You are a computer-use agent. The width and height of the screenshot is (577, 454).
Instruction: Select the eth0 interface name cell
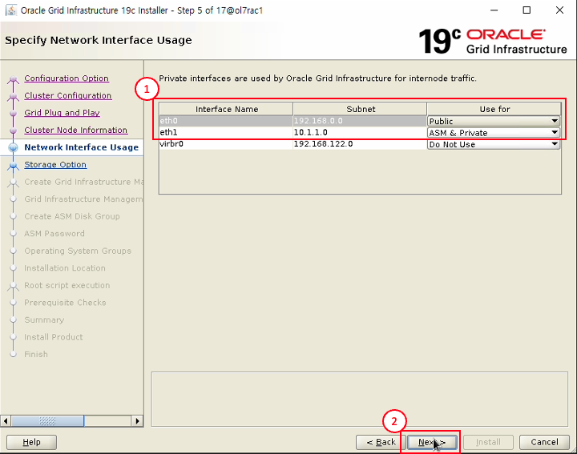tap(226, 121)
